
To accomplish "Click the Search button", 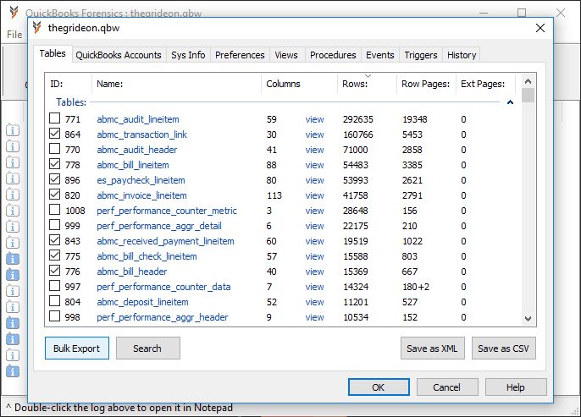I will 148,348.
